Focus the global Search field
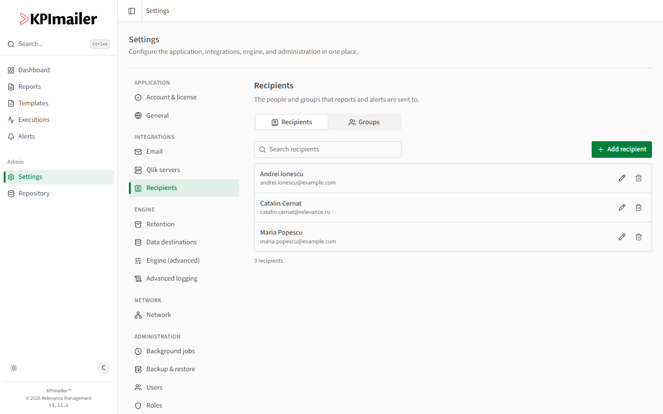Viewport: 663px width, 414px height. (58, 44)
